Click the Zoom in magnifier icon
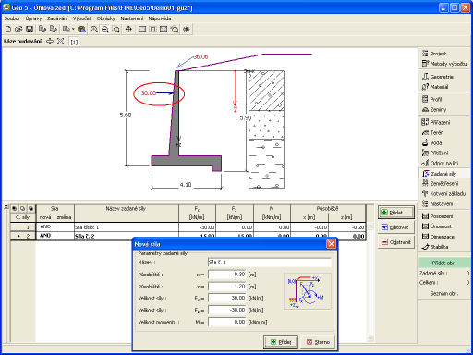 click(x=94, y=30)
